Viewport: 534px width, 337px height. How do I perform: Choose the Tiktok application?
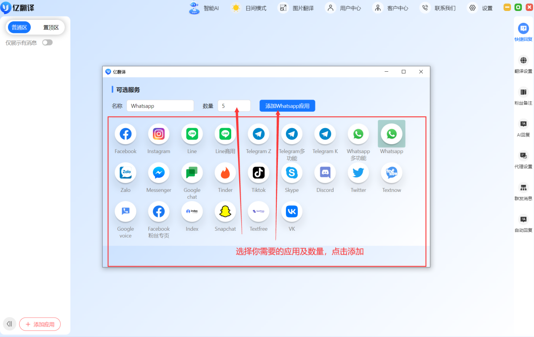pyautogui.click(x=258, y=173)
